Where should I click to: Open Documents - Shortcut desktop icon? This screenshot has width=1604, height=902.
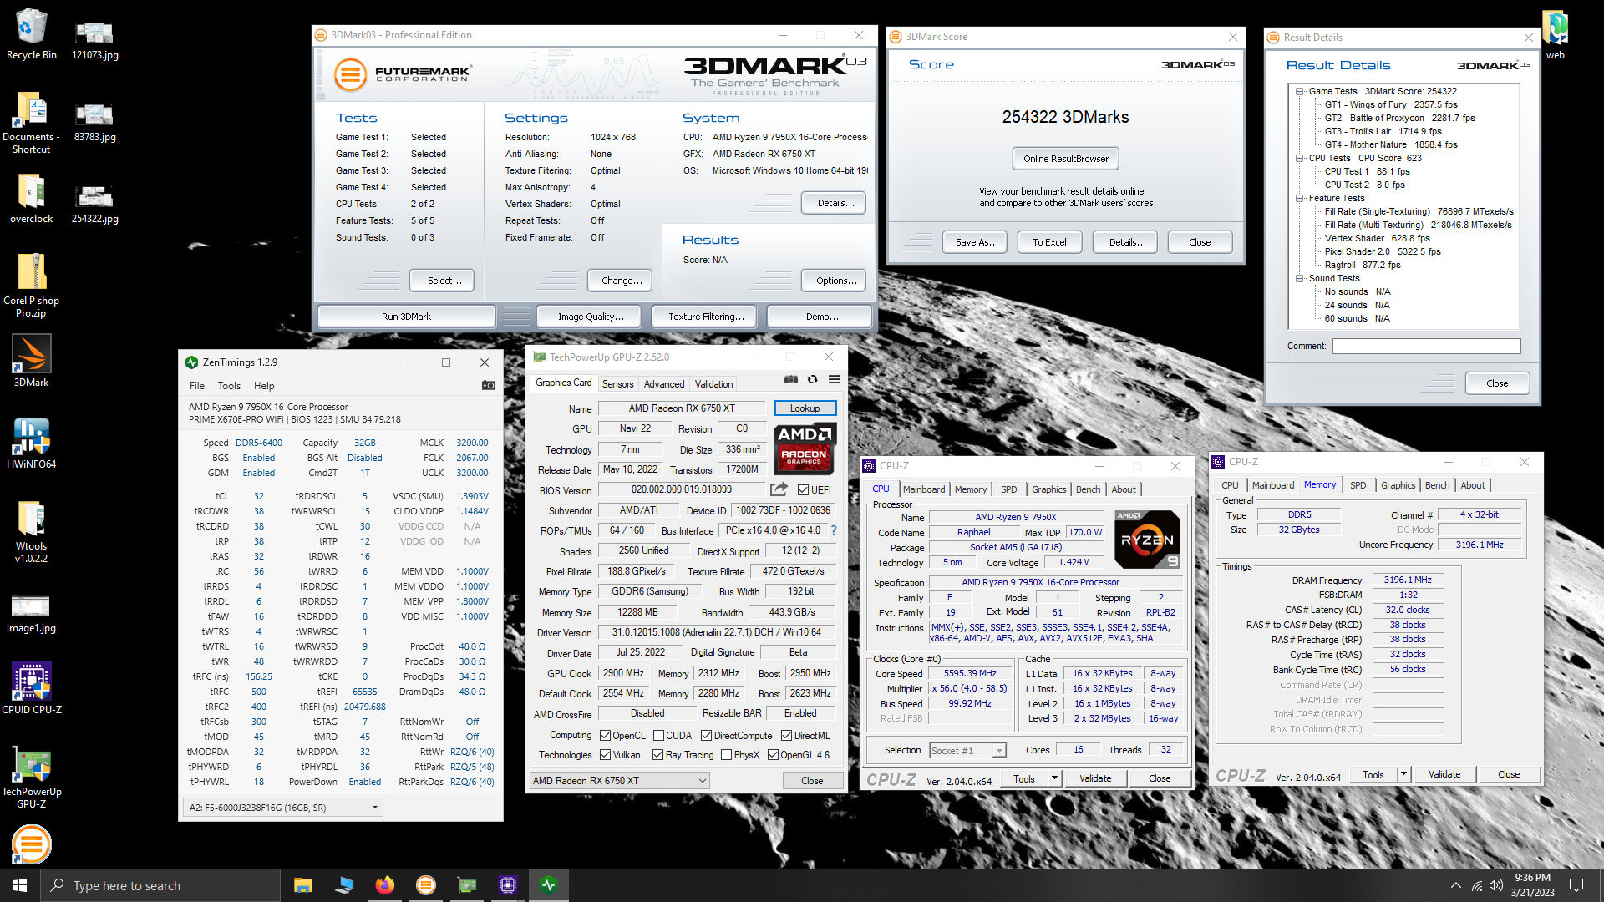32,121
